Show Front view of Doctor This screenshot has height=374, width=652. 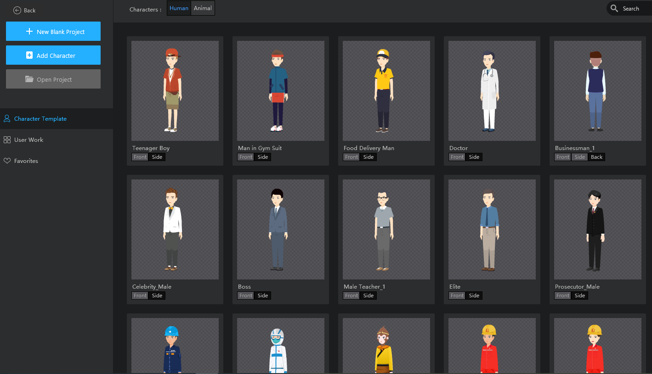click(457, 157)
